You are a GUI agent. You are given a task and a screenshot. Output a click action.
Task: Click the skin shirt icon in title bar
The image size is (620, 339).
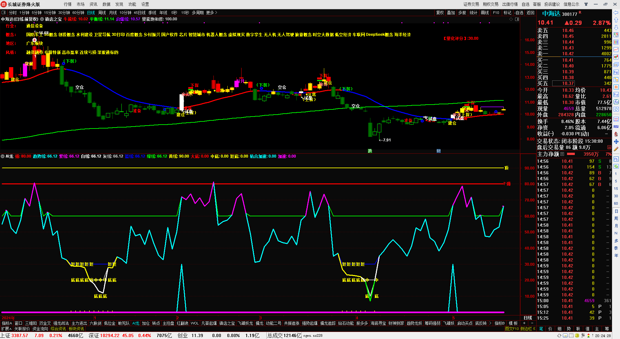(x=586, y=4)
